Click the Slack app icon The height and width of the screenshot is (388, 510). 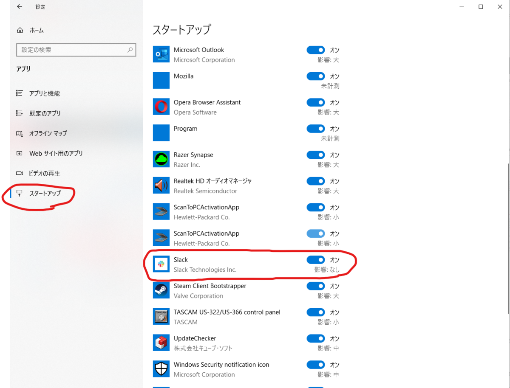161,264
